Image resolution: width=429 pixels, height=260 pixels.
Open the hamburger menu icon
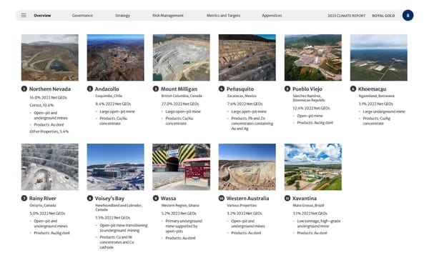point(24,15)
